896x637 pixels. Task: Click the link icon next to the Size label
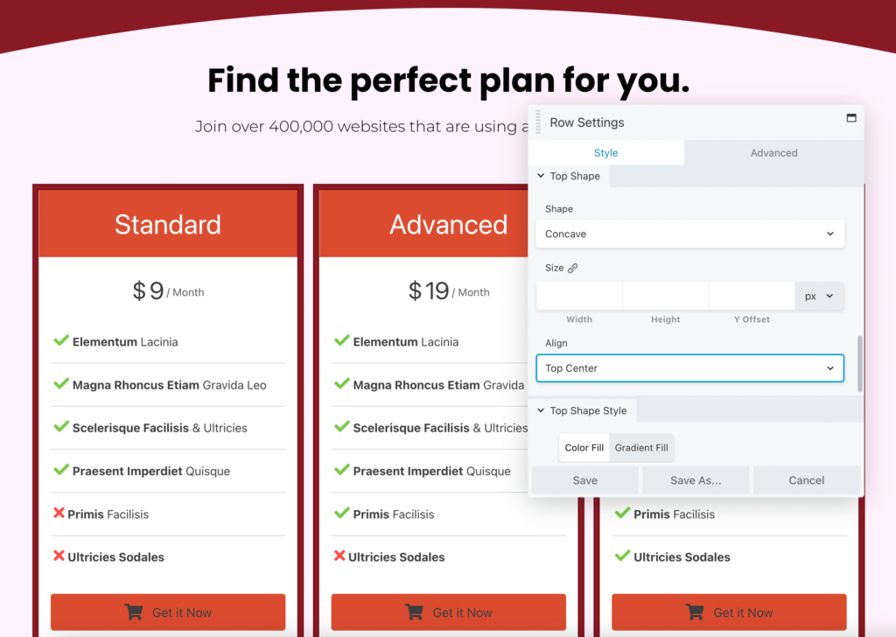tap(573, 268)
